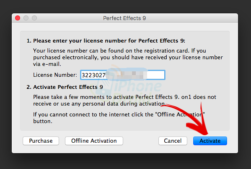Click the blurred portion of the license number
Viewport: 251px width, 169px height.
127,75
